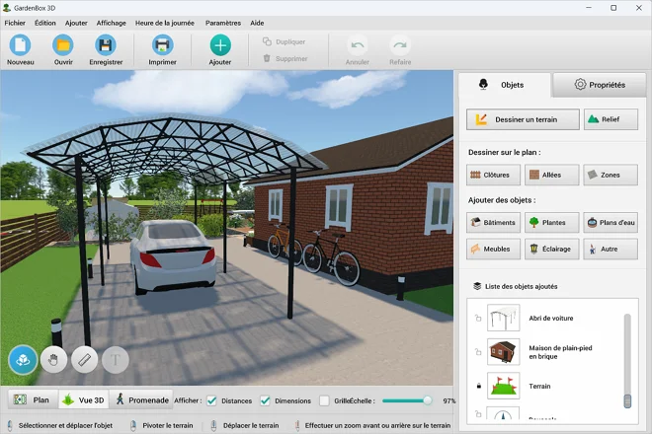Click the Dessiner un terrain button
652x434 pixels.
click(522, 119)
